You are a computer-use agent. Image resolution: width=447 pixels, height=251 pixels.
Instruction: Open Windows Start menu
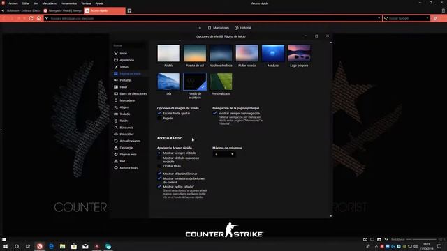click(5, 246)
